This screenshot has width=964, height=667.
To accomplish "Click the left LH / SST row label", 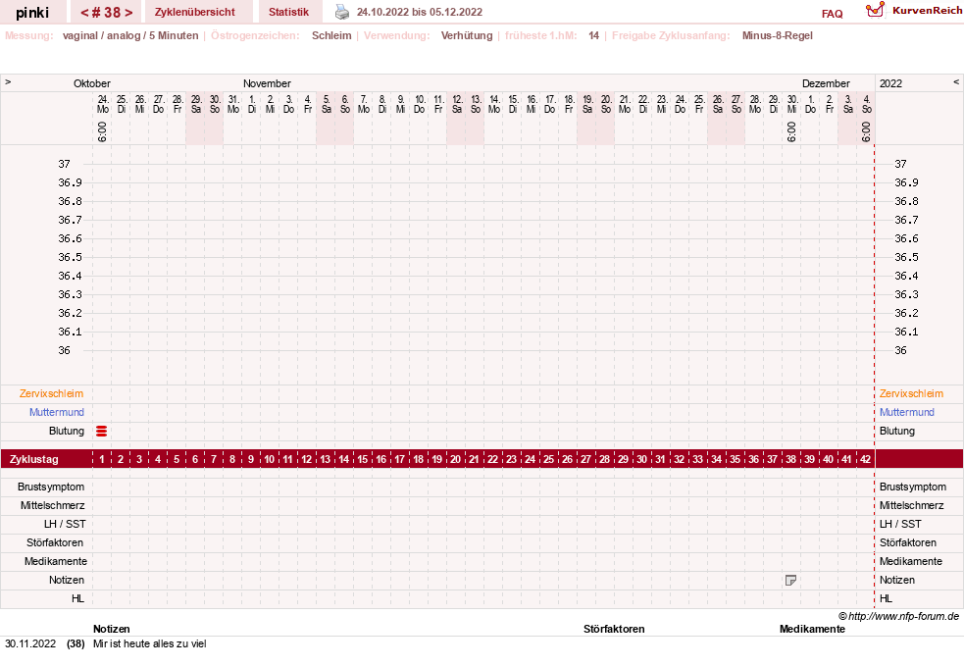I will [65, 524].
